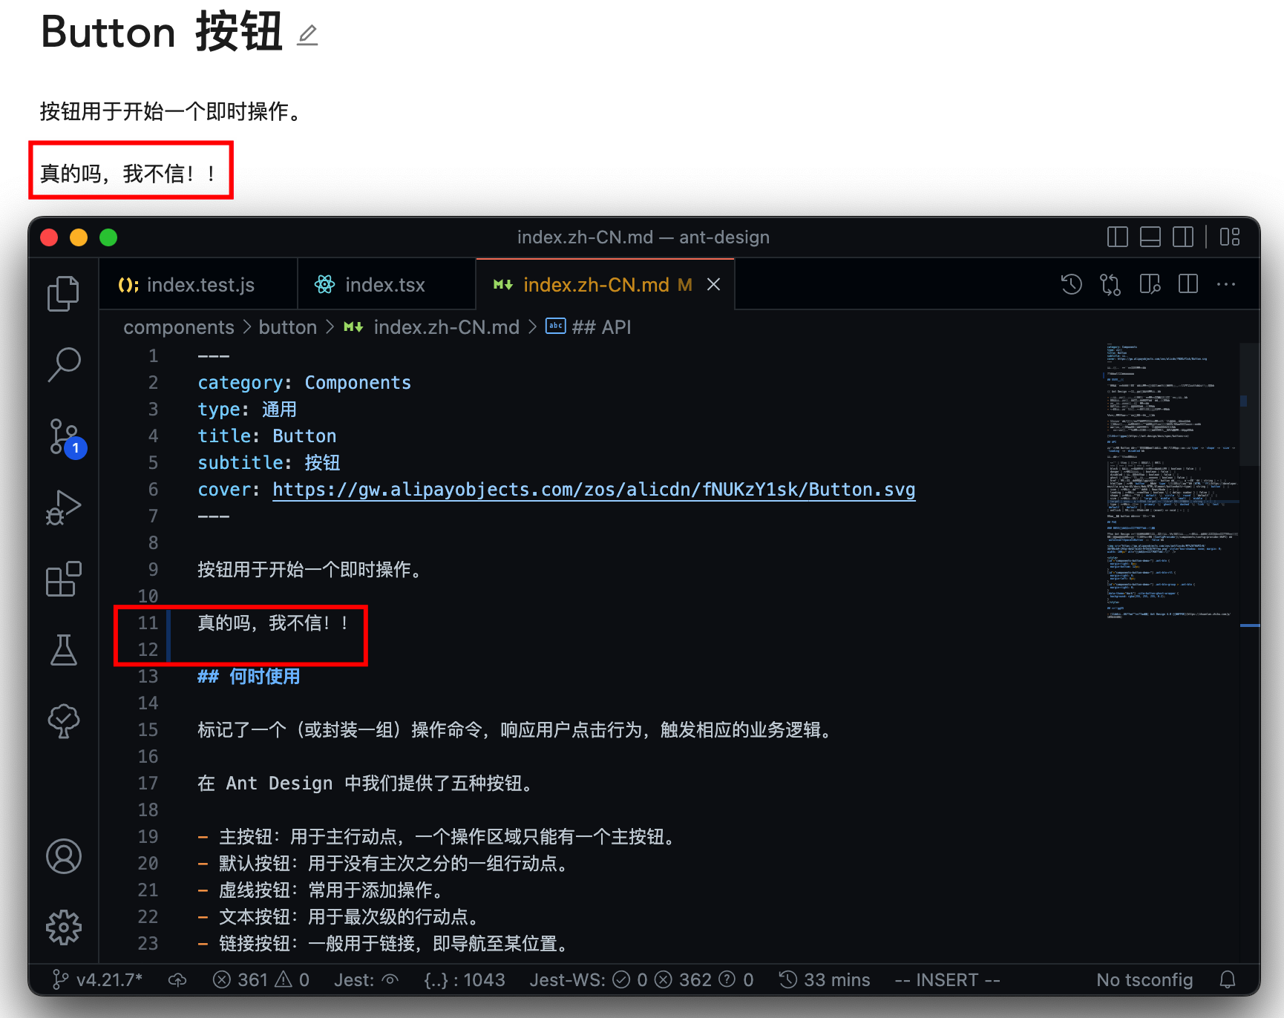The width and height of the screenshot is (1284, 1018).
Task: Close the index.zh-CN.md tab
Action: (713, 285)
